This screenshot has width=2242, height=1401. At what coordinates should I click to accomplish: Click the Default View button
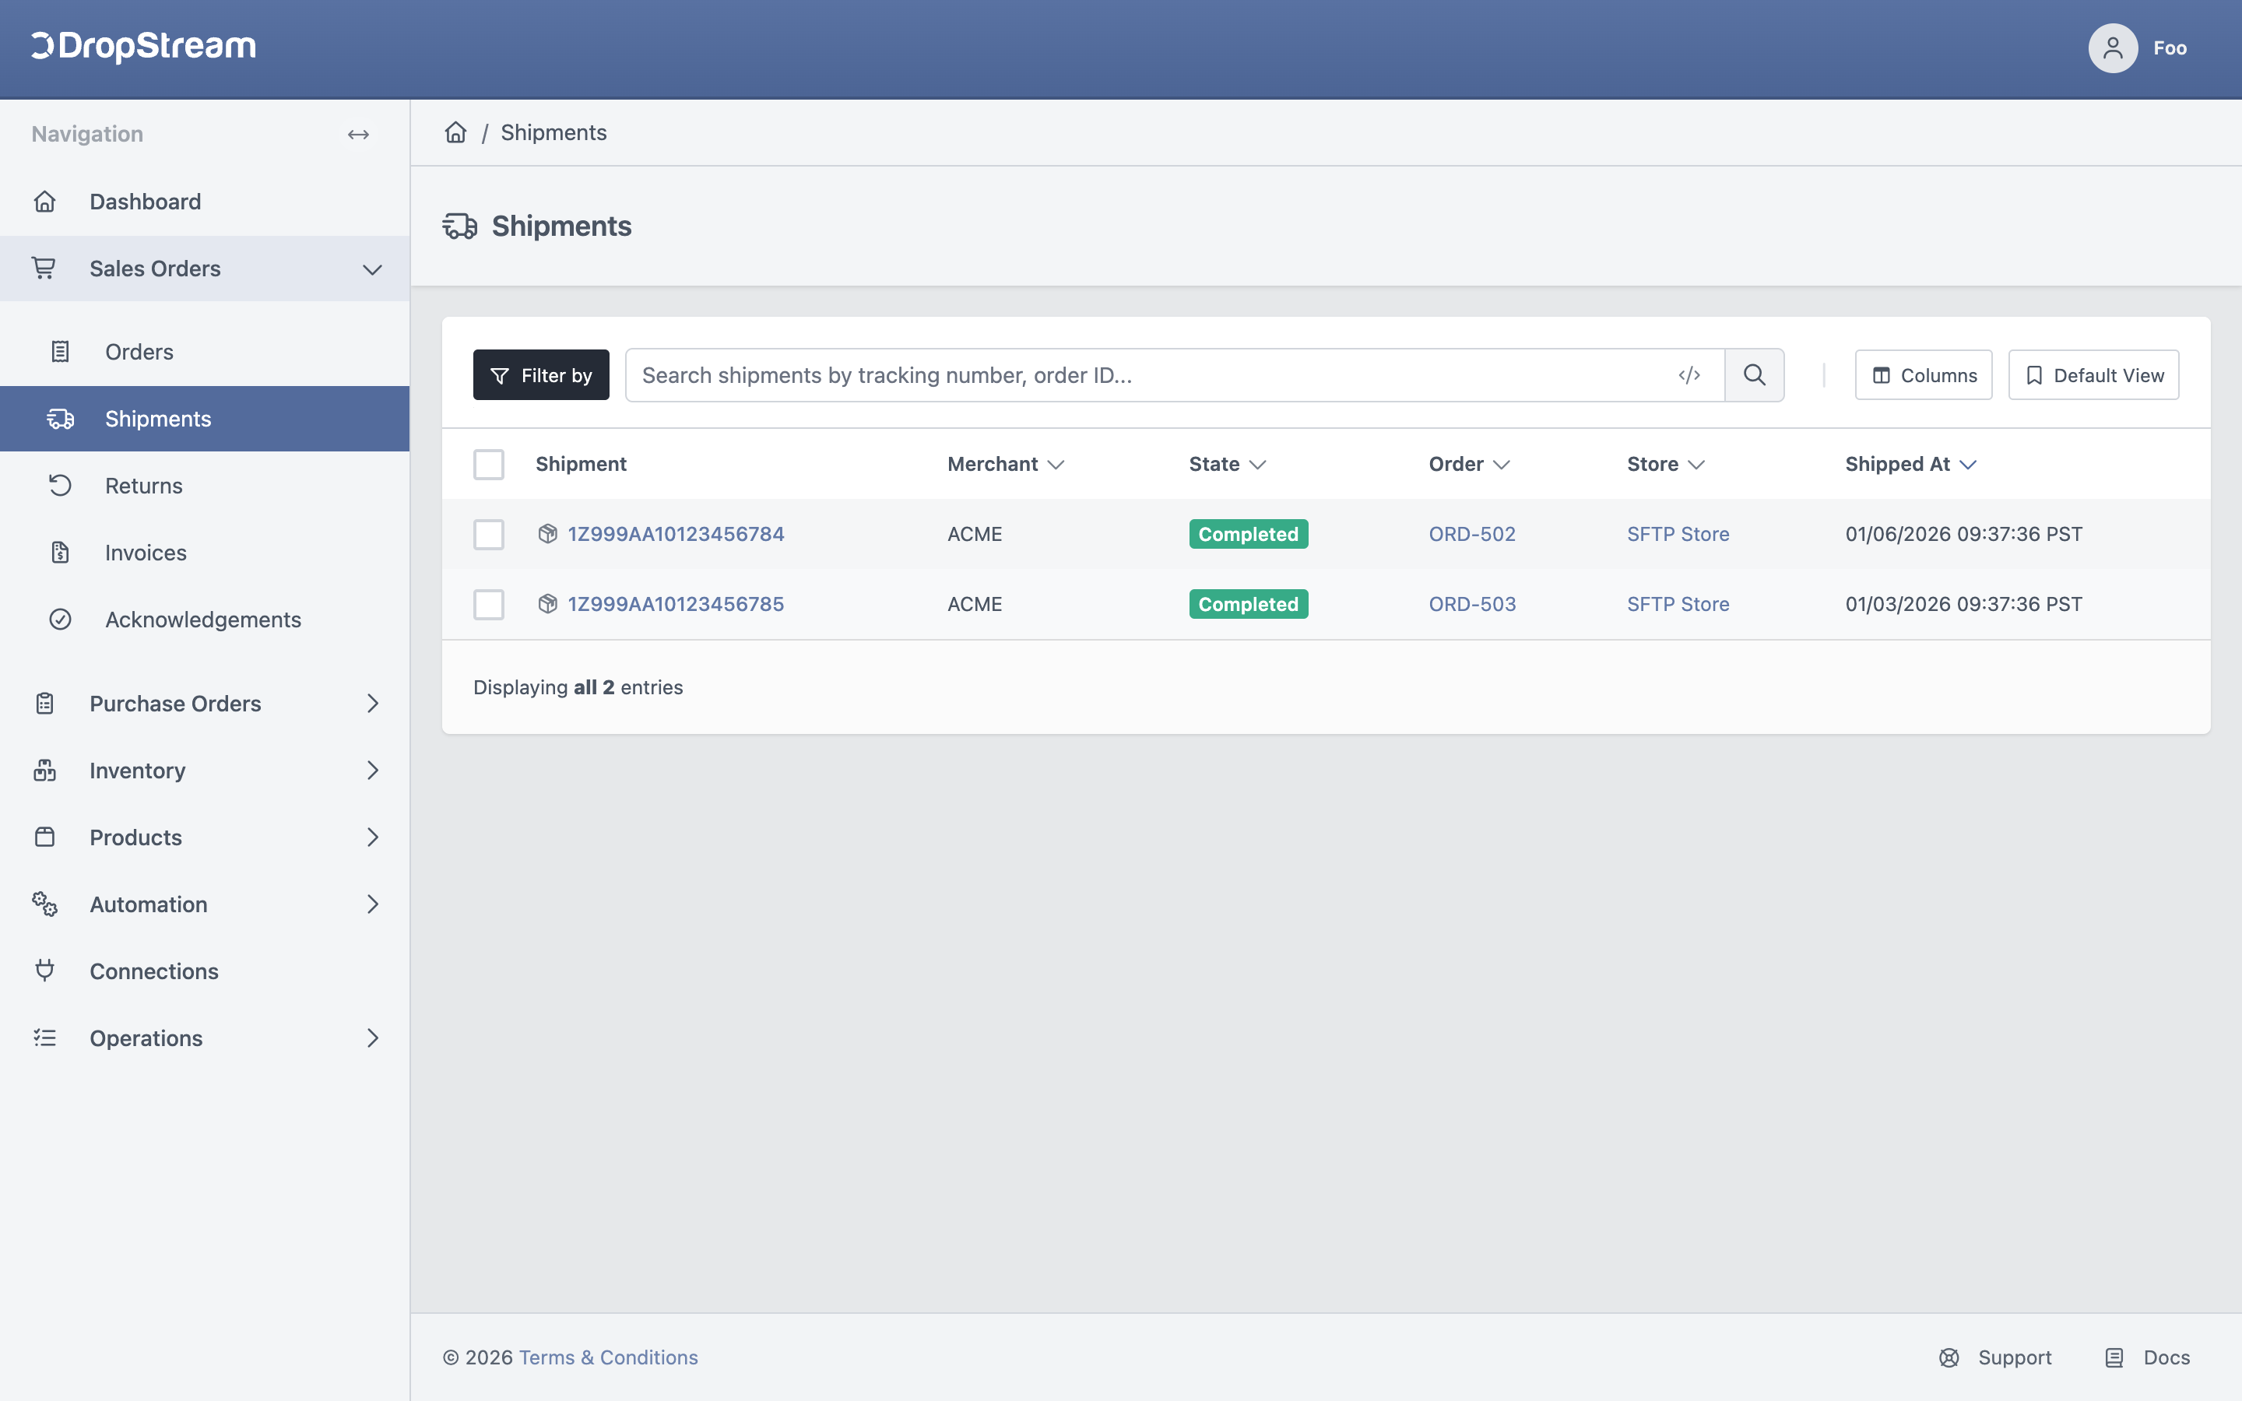pyautogui.click(x=2093, y=375)
